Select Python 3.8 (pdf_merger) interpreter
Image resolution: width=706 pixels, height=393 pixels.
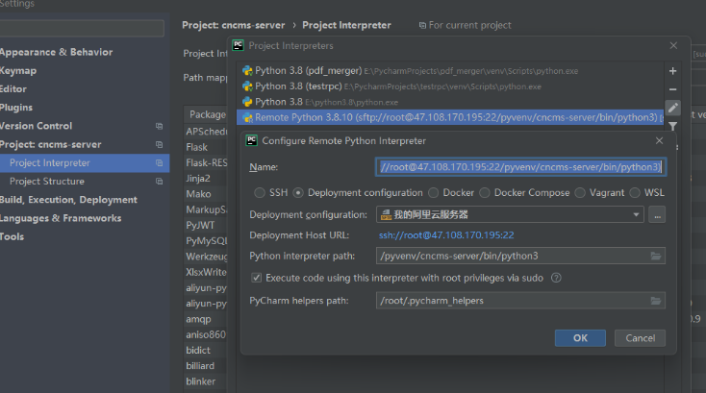(x=449, y=70)
